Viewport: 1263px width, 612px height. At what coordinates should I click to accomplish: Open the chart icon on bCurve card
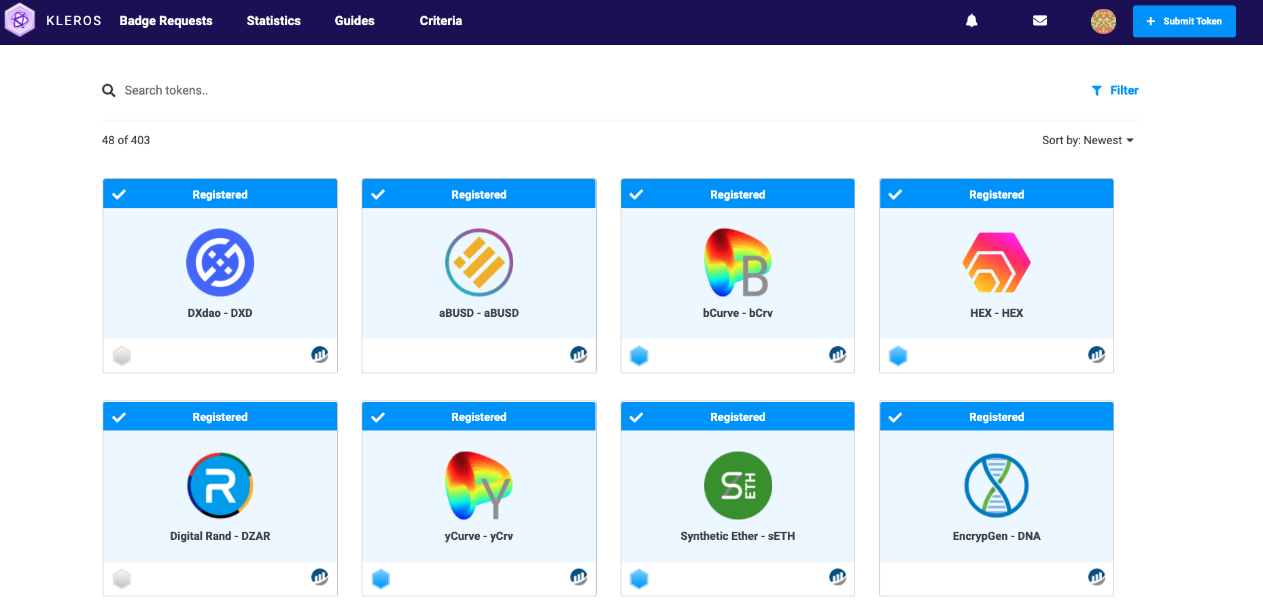point(837,354)
